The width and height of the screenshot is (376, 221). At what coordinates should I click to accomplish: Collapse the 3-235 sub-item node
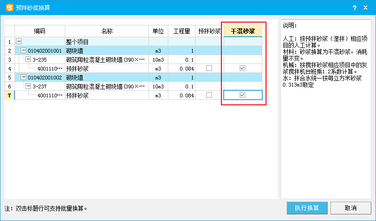[28, 59]
